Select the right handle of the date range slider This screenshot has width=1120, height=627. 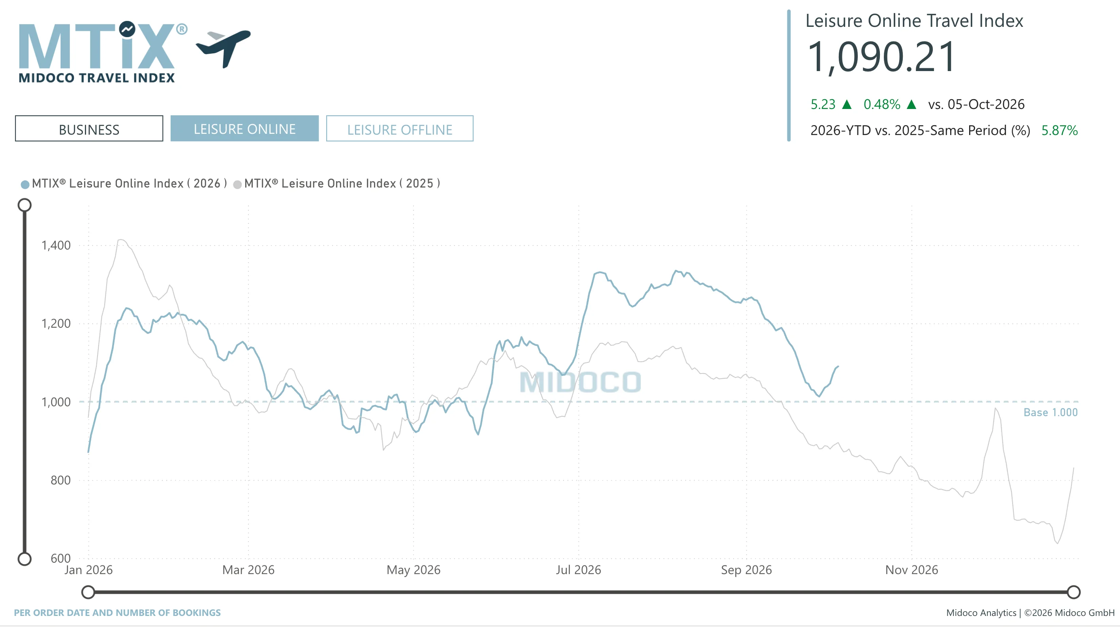pos(1073,592)
